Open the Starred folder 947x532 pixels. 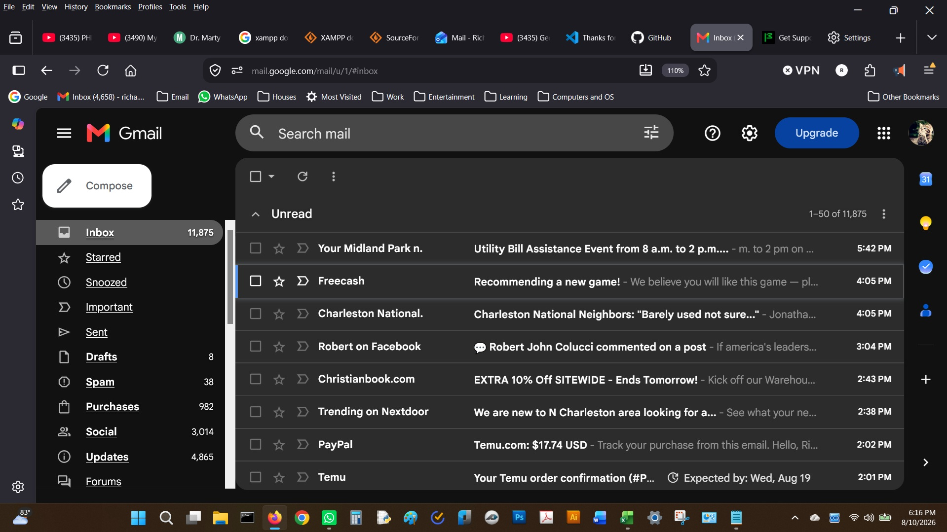tap(103, 257)
